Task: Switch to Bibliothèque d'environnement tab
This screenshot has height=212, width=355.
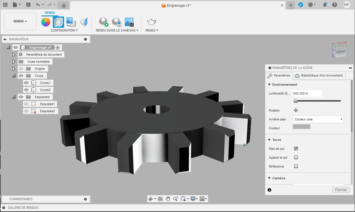Action: click(319, 76)
